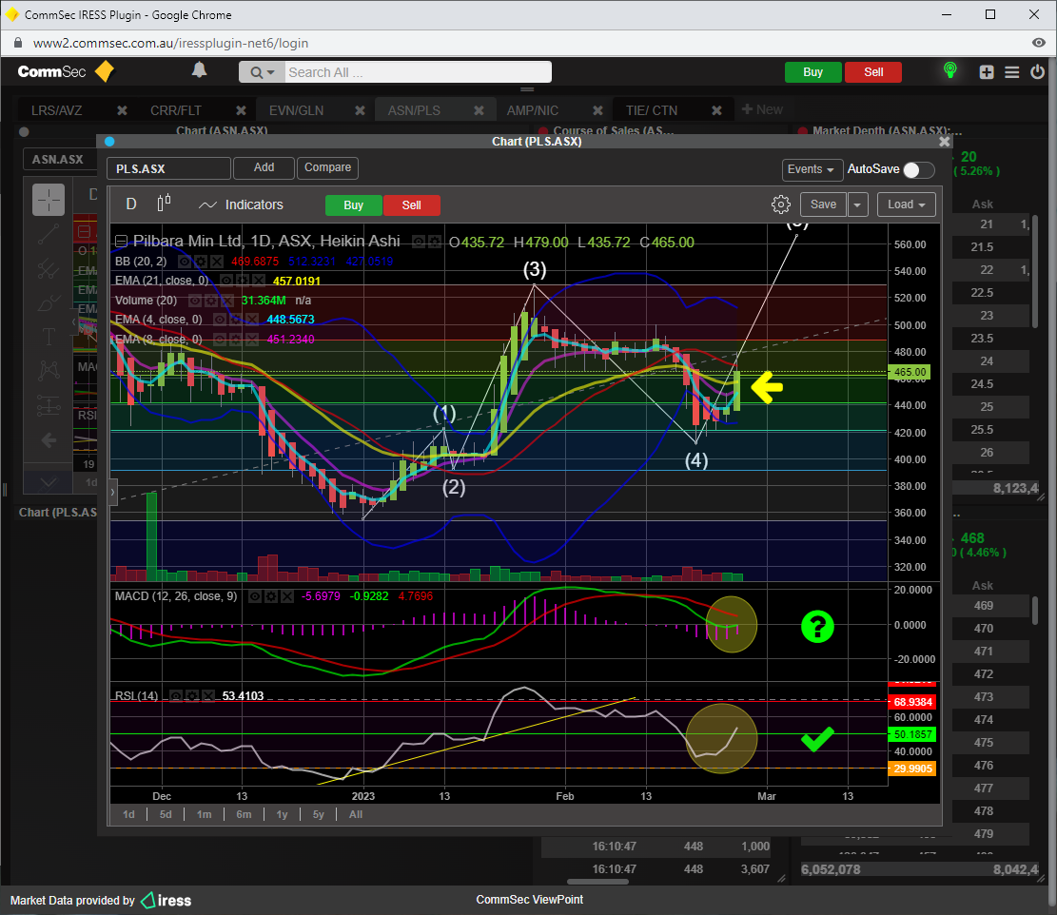The height and width of the screenshot is (915, 1057).
Task: Click the Compare button
Action: click(x=327, y=167)
